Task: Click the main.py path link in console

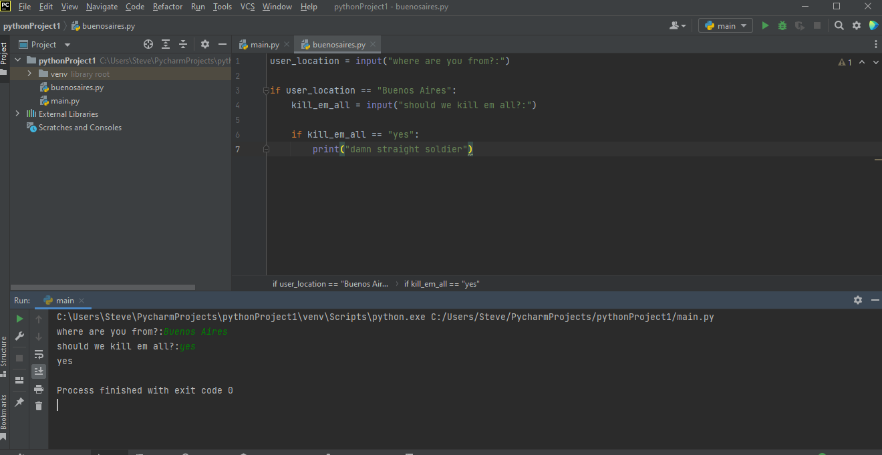Action: pyautogui.click(x=573, y=317)
